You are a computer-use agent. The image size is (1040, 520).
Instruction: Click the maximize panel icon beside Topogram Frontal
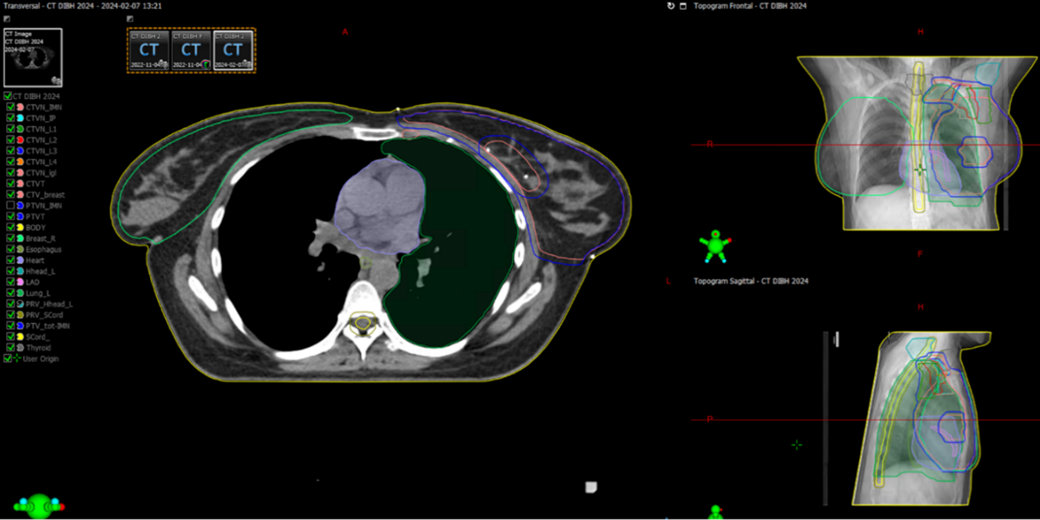click(682, 6)
